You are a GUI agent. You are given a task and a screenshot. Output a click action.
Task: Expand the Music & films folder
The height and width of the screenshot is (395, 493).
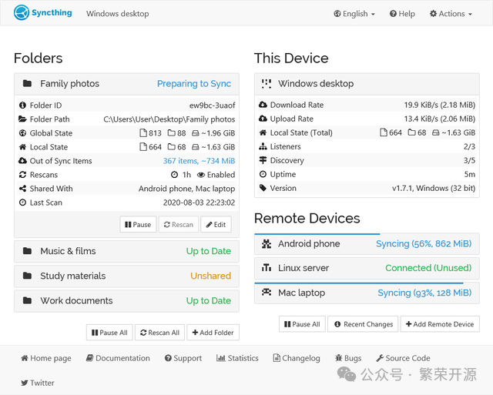point(126,251)
